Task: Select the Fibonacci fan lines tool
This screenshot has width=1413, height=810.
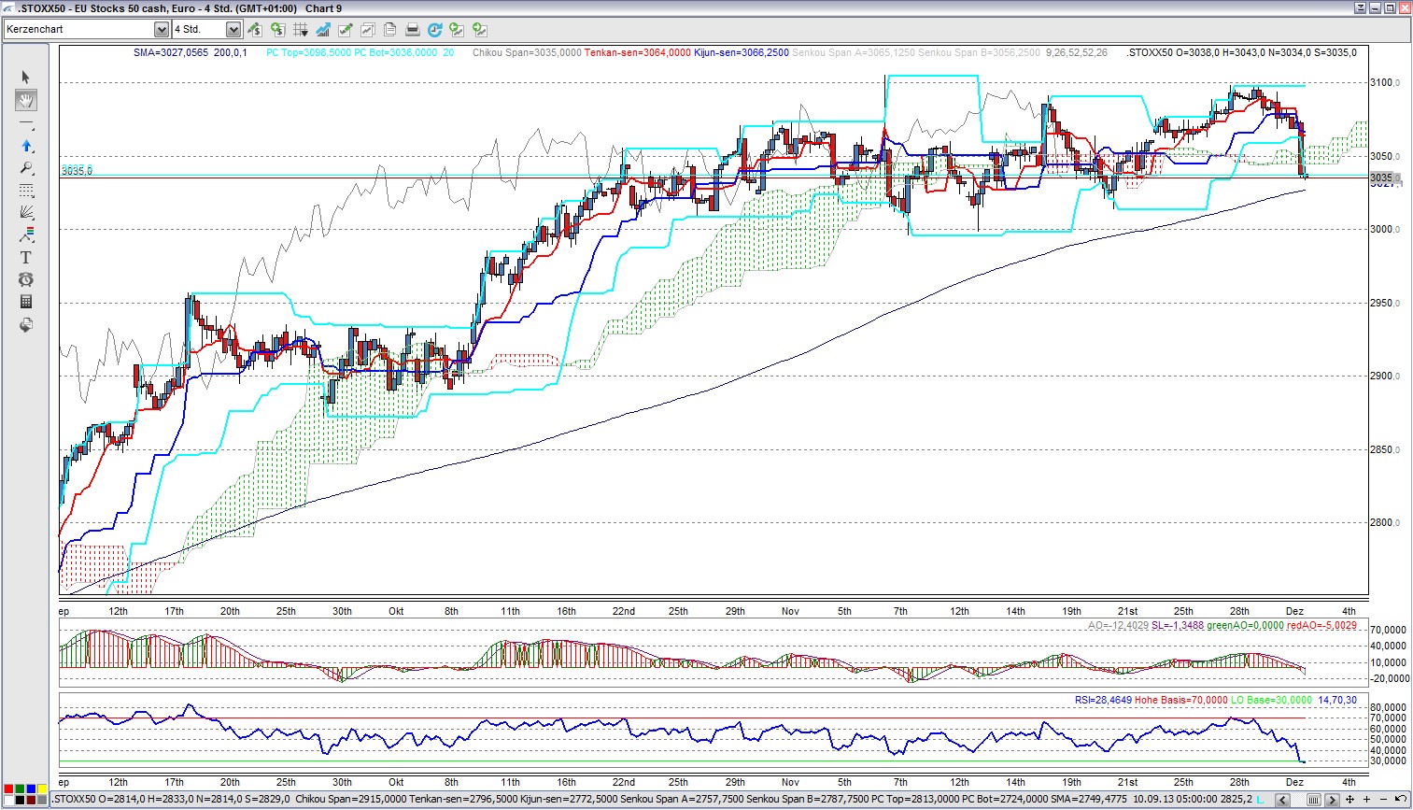Action: click(x=26, y=213)
